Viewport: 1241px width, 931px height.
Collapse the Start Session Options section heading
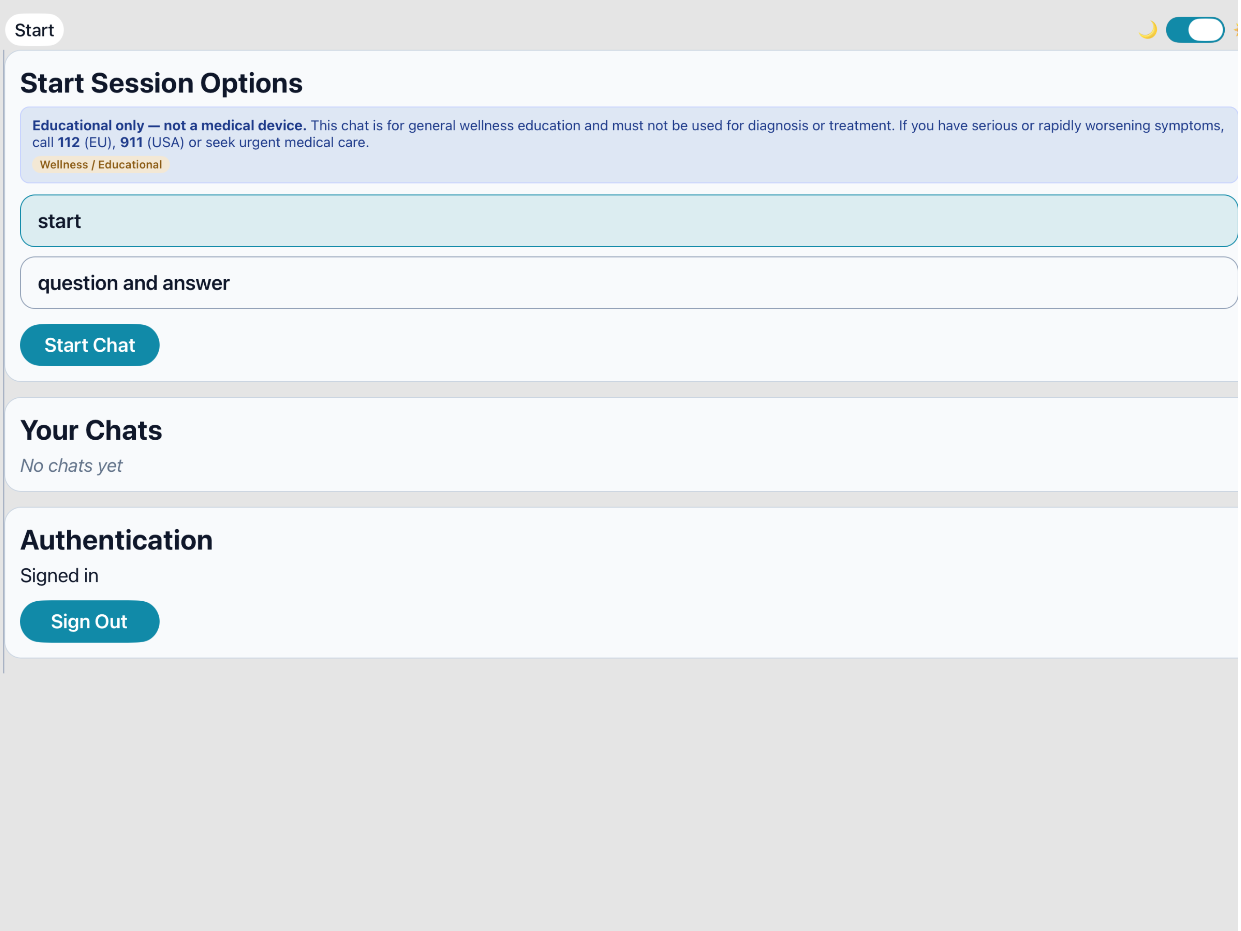pyautogui.click(x=161, y=83)
